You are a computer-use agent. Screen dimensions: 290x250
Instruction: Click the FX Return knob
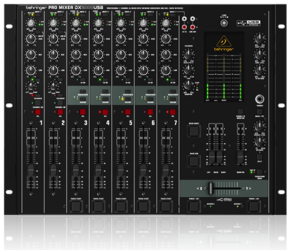point(259,70)
